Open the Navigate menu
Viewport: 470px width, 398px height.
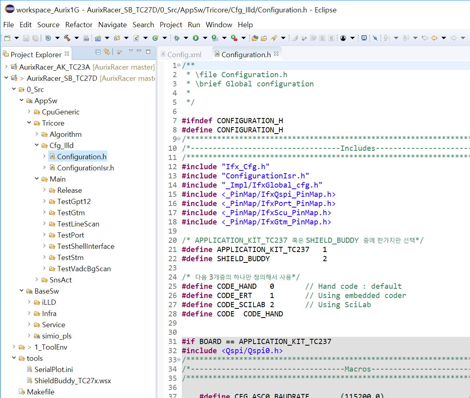(112, 24)
